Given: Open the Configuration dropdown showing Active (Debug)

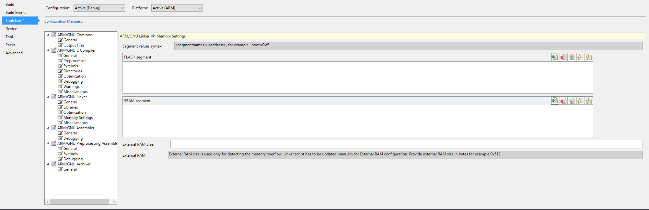Looking at the screenshot, I should click(x=99, y=8).
